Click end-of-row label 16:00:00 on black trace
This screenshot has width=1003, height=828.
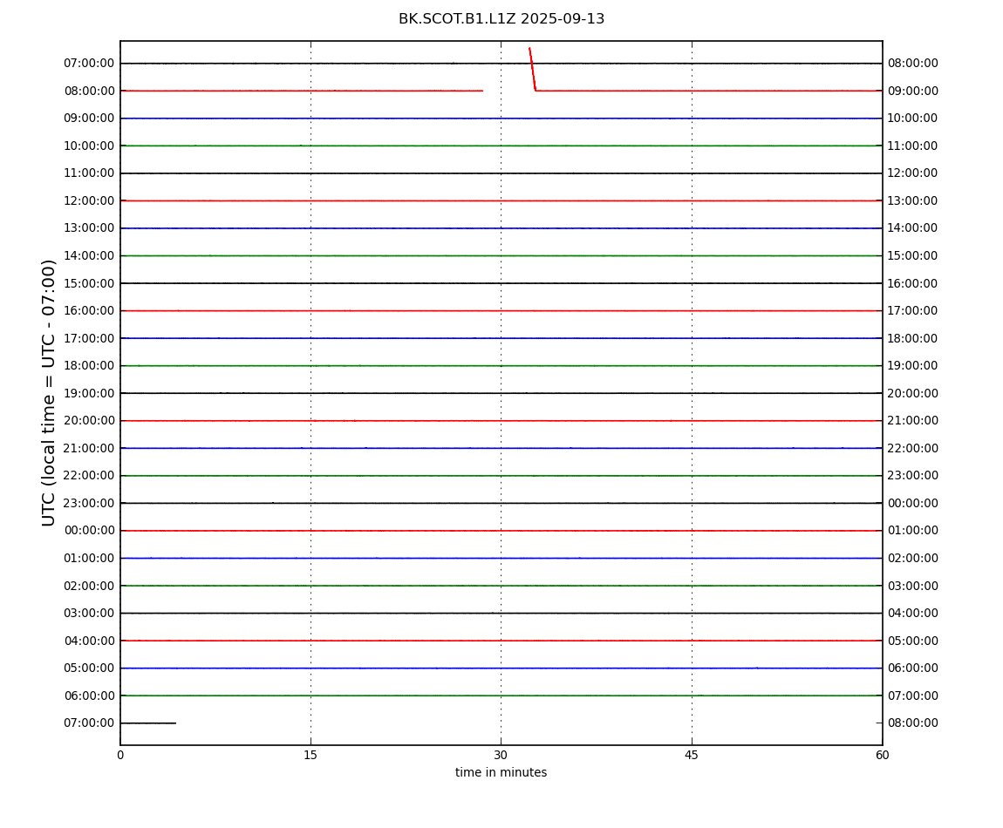click(x=912, y=283)
